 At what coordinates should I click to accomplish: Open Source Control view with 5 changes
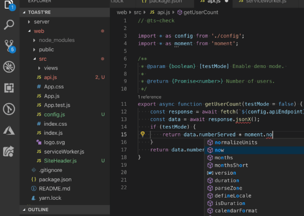[x=9, y=45]
